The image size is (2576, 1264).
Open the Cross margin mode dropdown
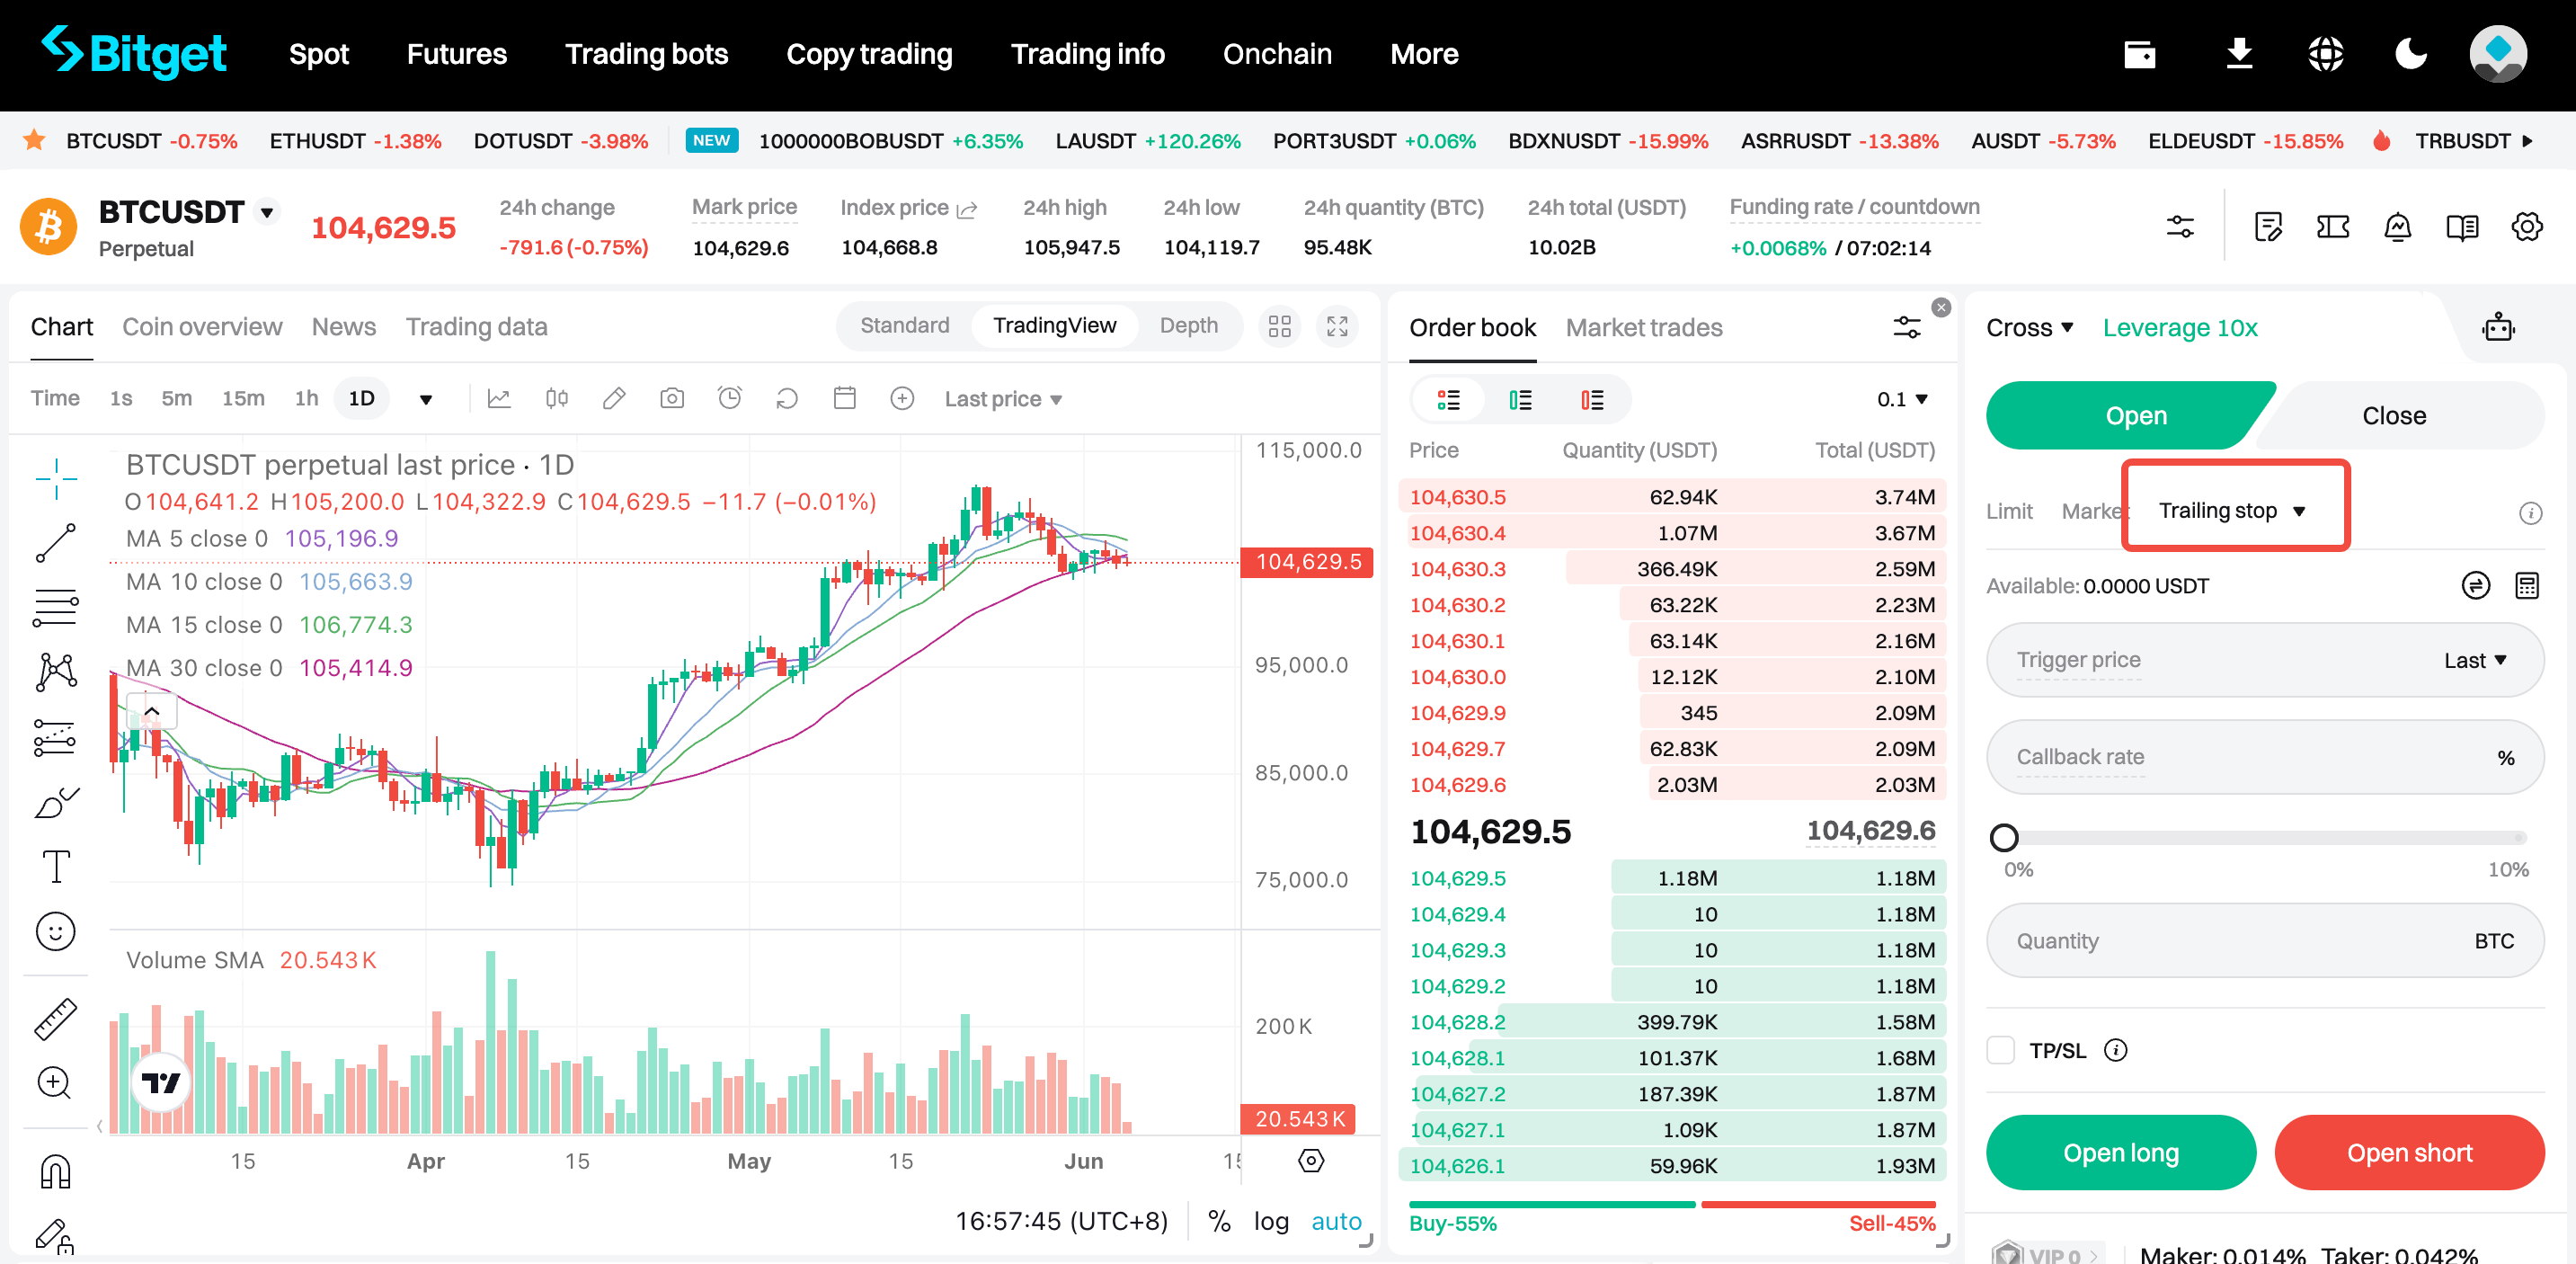pyautogui.click(x=2029, y=328)
